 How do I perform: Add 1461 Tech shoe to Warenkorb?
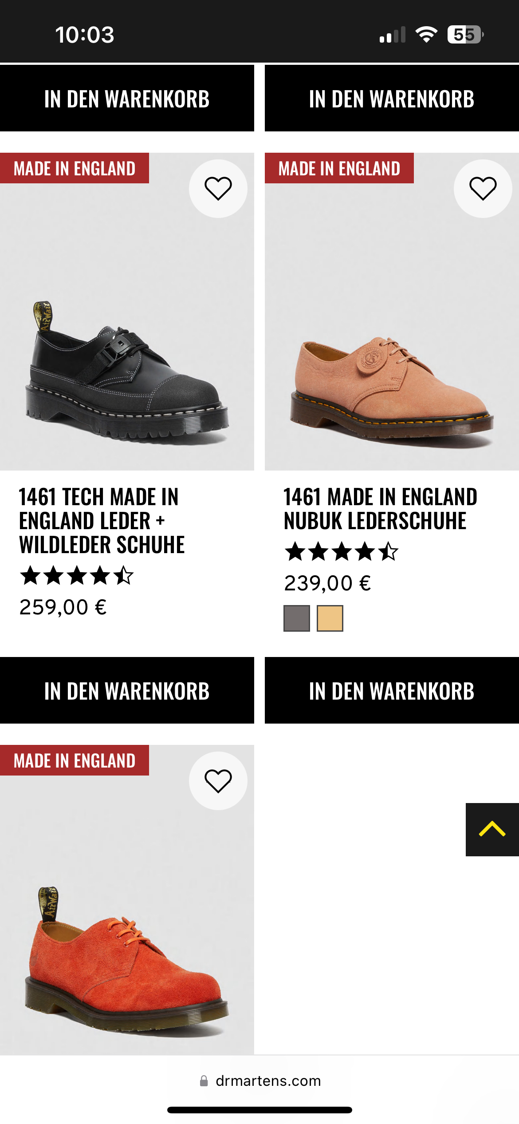127,690
